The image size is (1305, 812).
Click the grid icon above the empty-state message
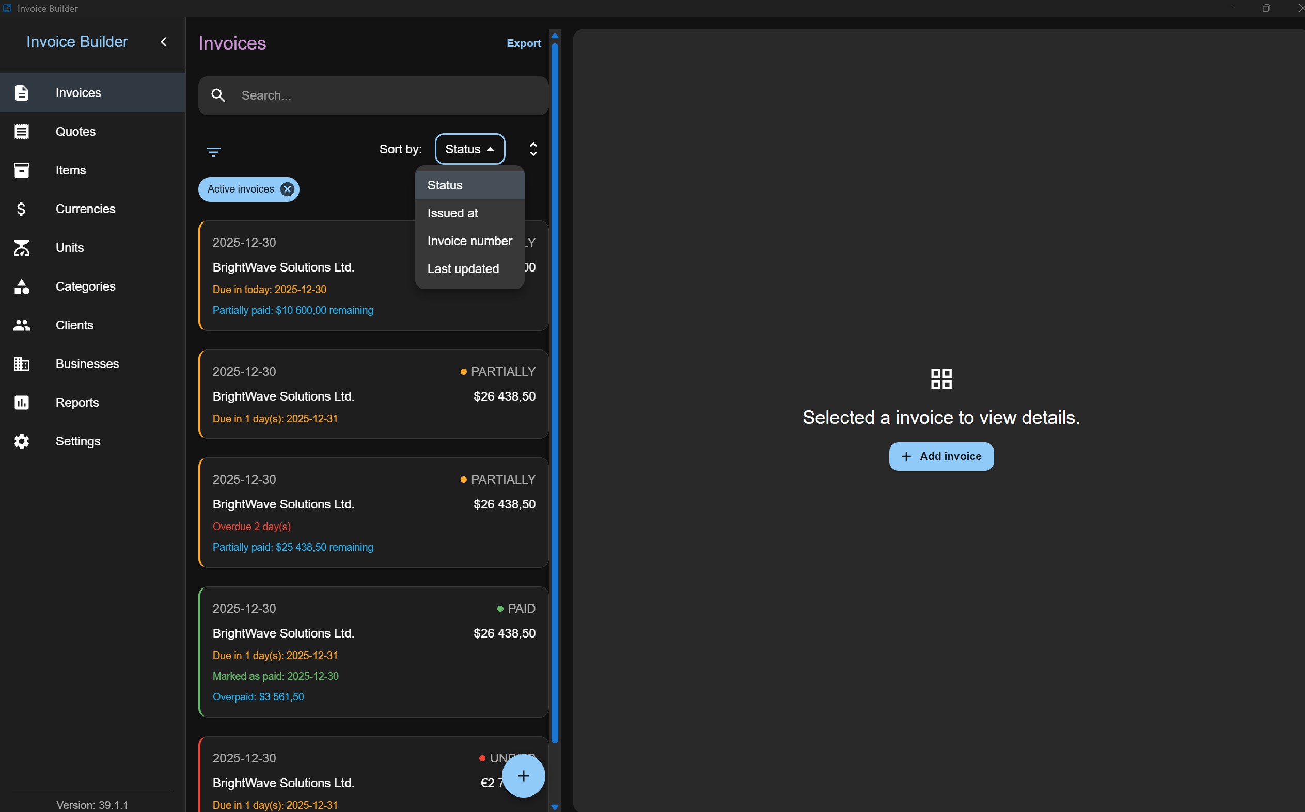tap(941, 378)
